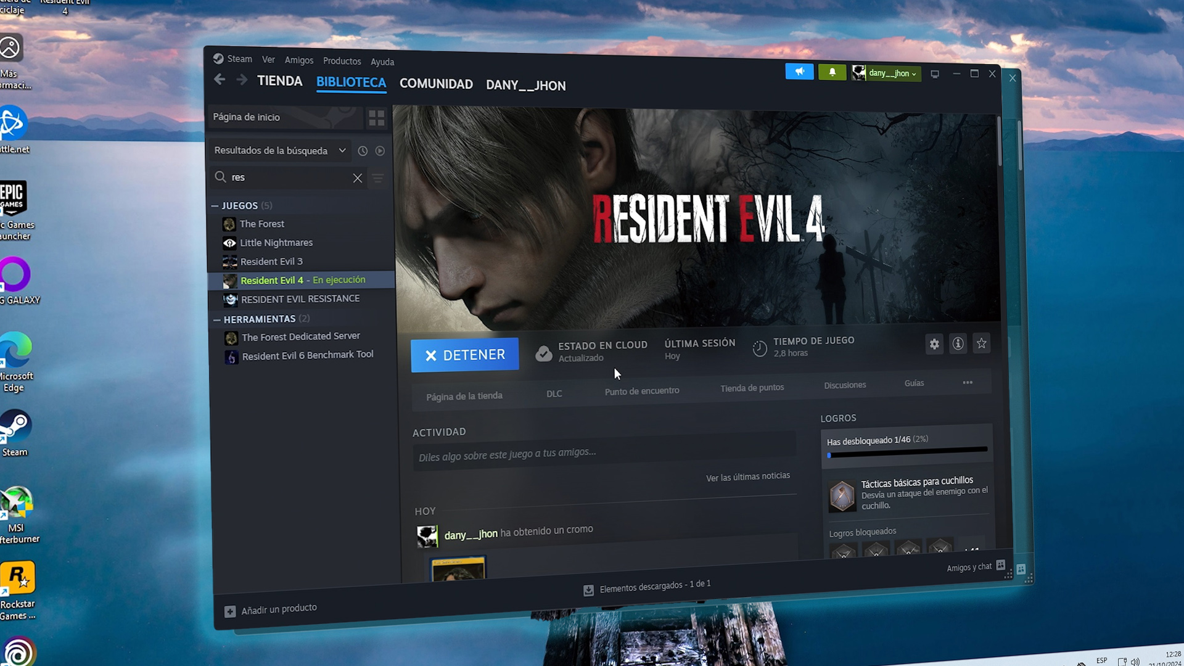Expand the search results dropdown

click(x=342, y=150)
